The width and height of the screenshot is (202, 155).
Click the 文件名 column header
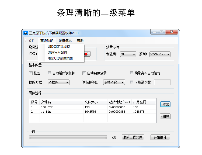click(61, 102)
